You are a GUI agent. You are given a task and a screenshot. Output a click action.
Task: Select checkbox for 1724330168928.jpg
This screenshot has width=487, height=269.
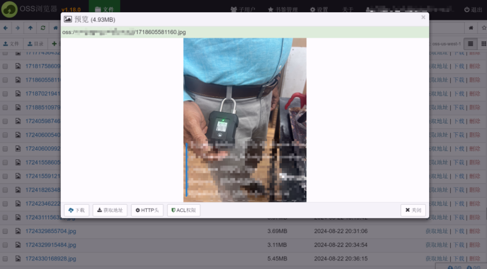5,259
